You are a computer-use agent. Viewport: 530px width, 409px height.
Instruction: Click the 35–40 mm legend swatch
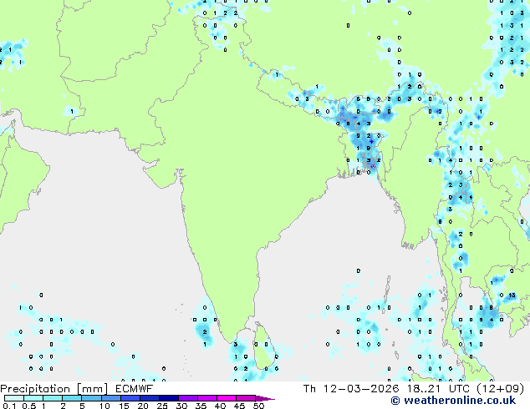pyautogui.click(x=207, y=398)
